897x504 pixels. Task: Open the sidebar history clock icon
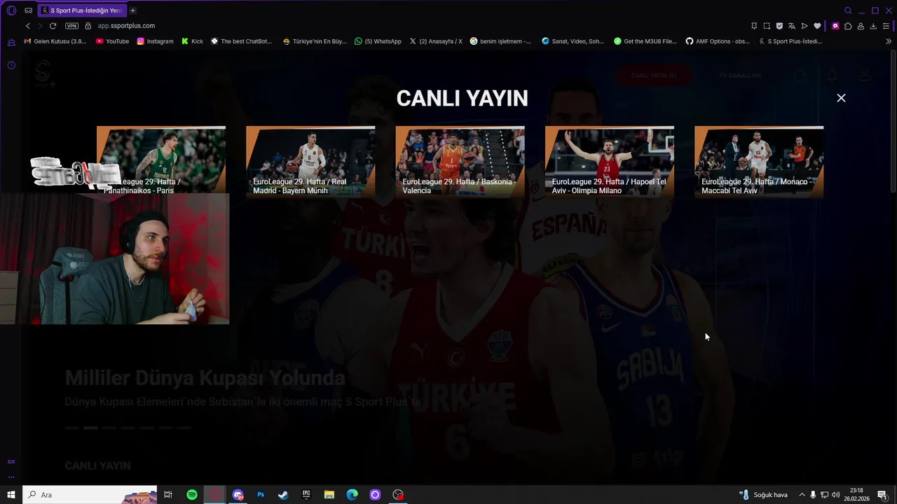[11, 65]
